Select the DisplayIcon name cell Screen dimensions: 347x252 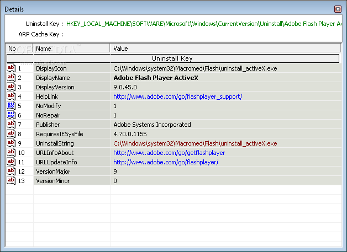(72, 68)
